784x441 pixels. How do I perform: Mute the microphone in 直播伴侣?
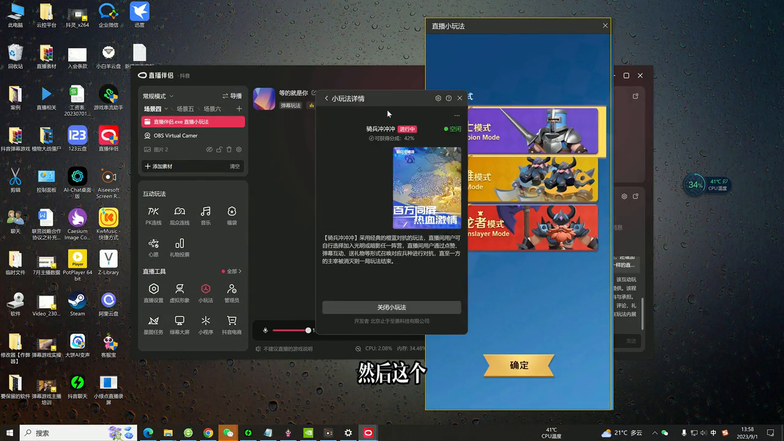coord(265,330)
